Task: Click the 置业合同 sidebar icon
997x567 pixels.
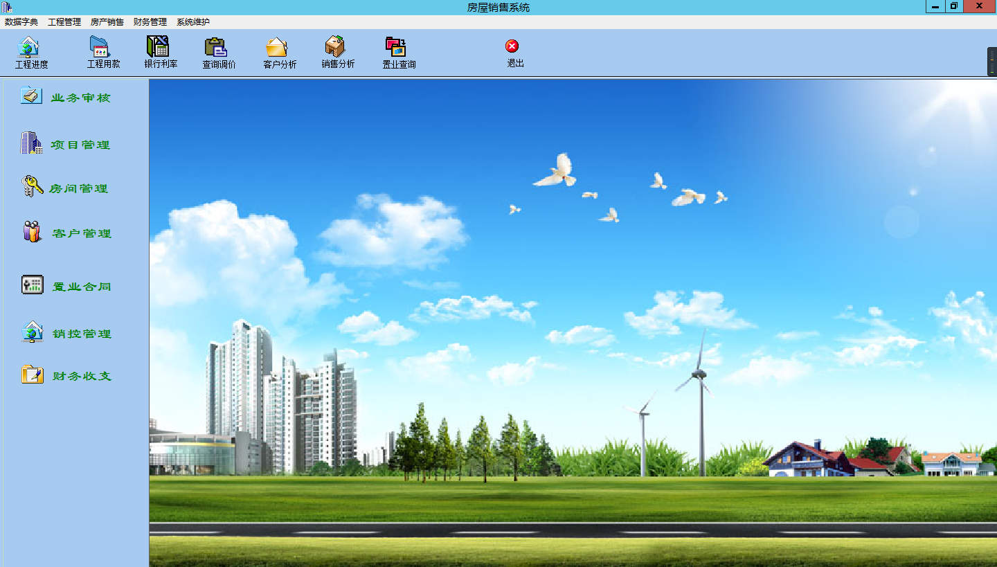Action: pos(33,285)
